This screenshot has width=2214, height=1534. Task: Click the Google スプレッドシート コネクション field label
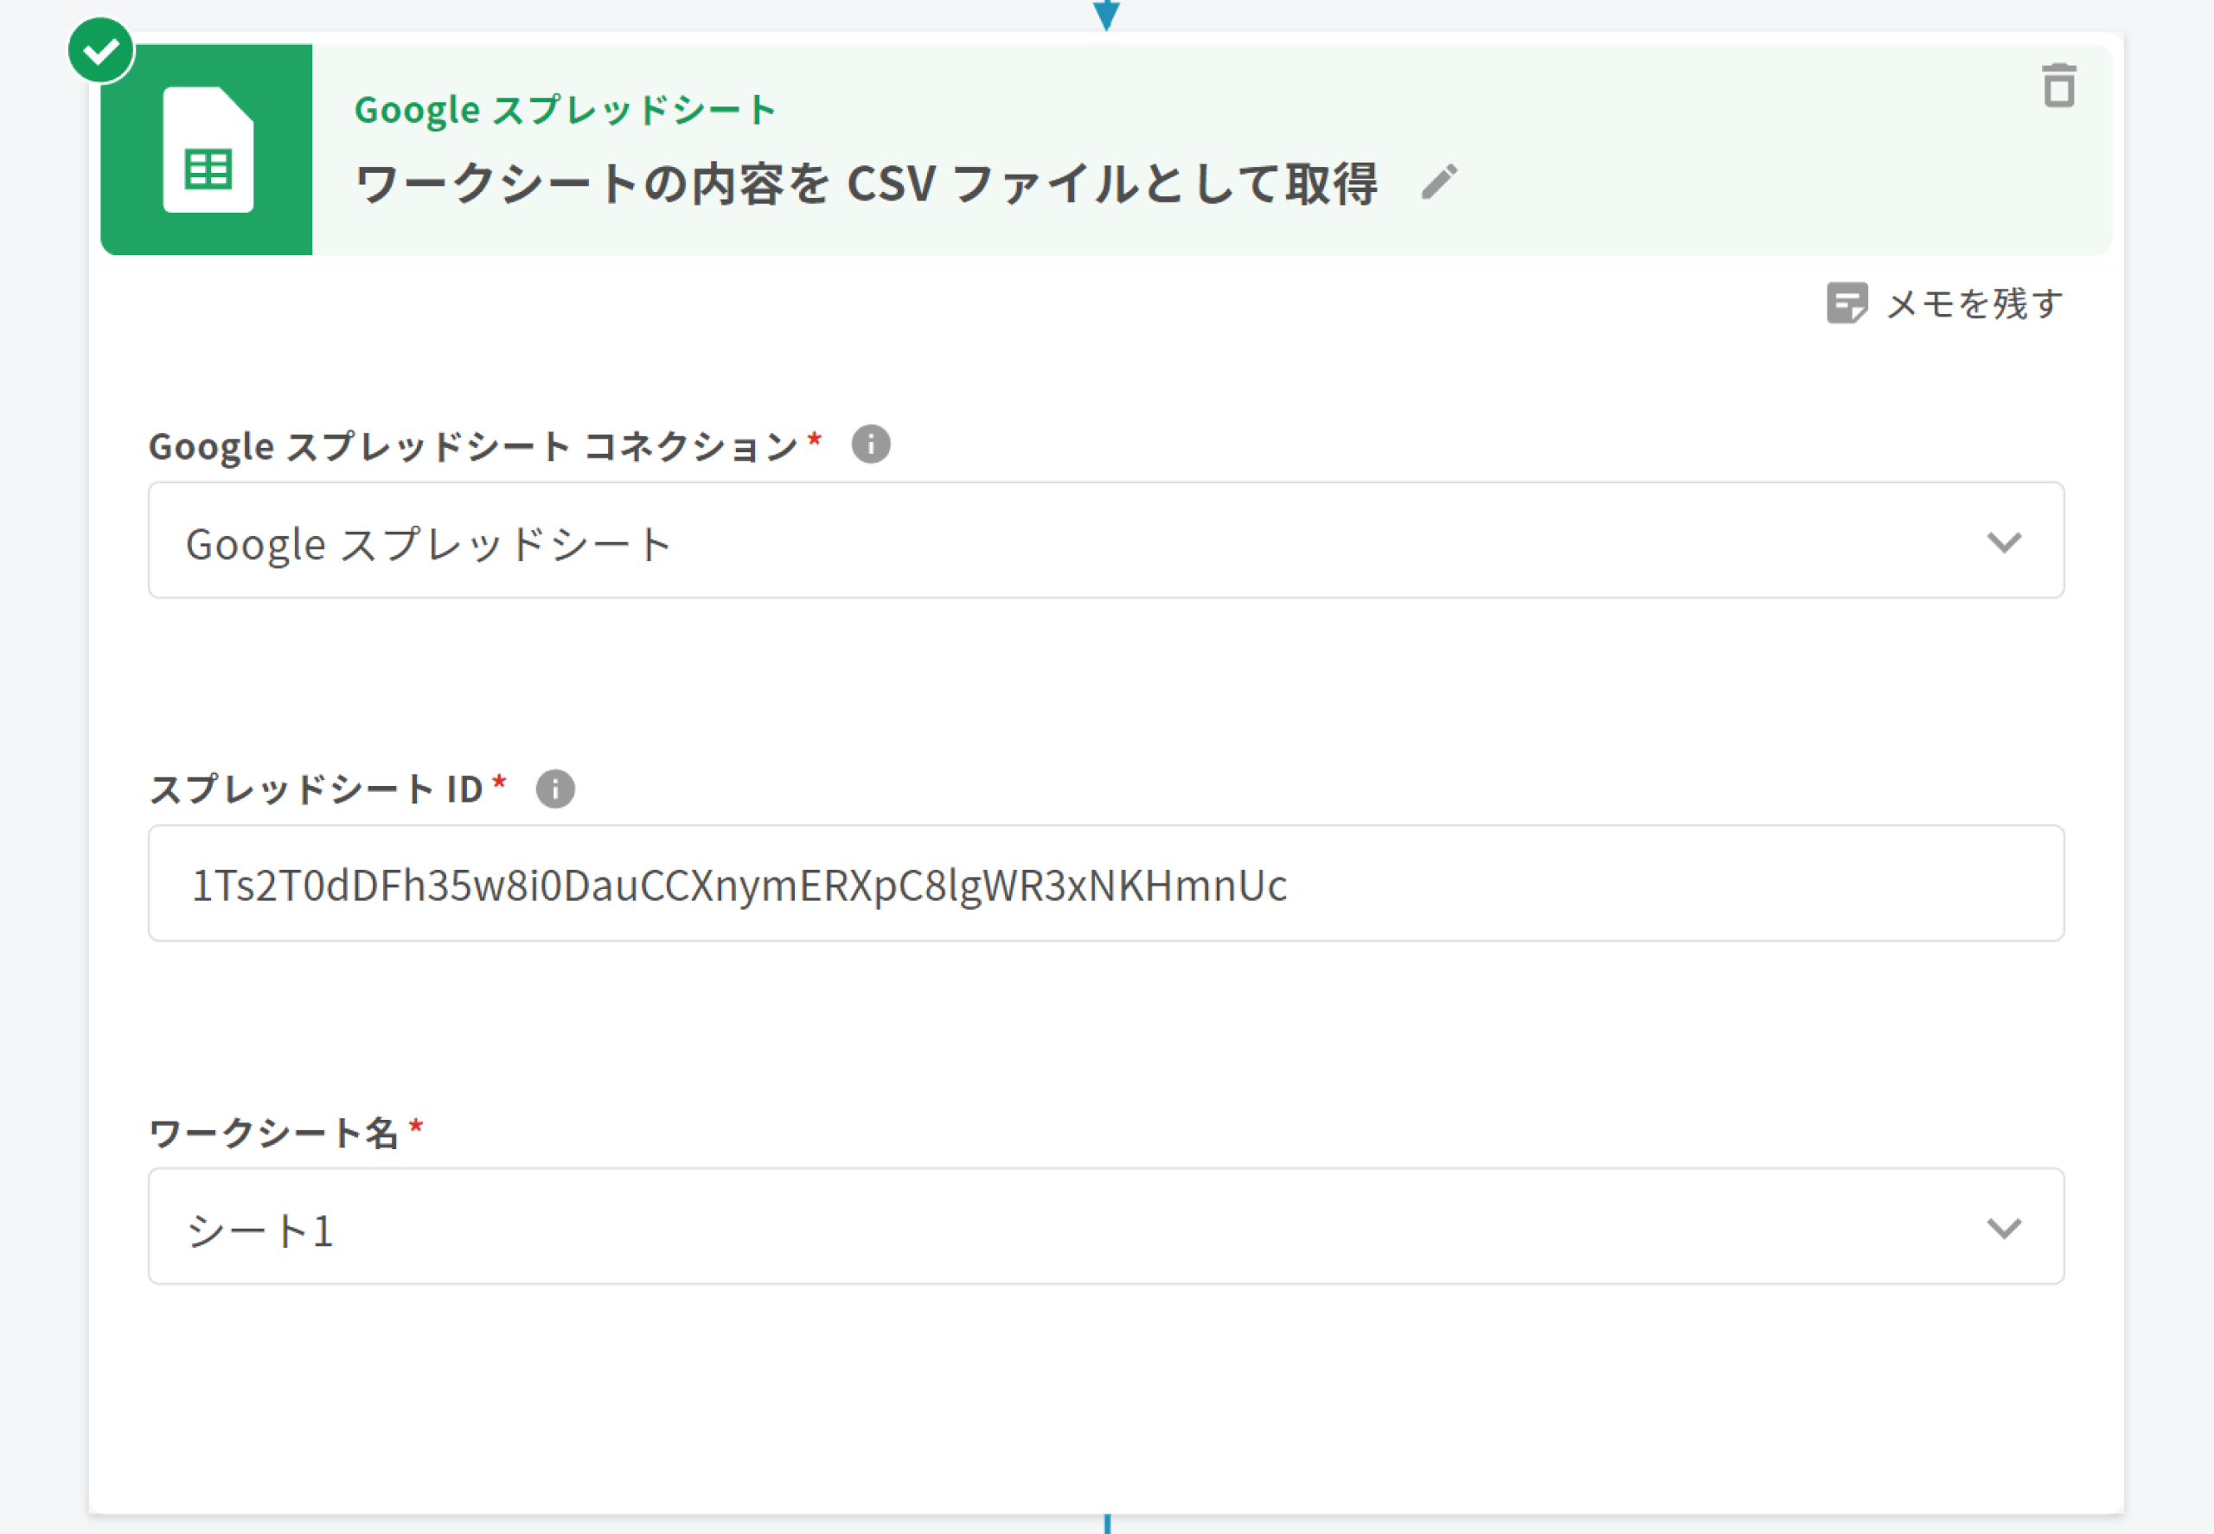[x=473, y=446]
